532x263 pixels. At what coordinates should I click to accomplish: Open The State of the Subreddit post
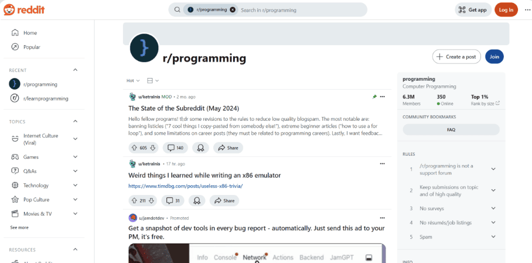point(184,108)
